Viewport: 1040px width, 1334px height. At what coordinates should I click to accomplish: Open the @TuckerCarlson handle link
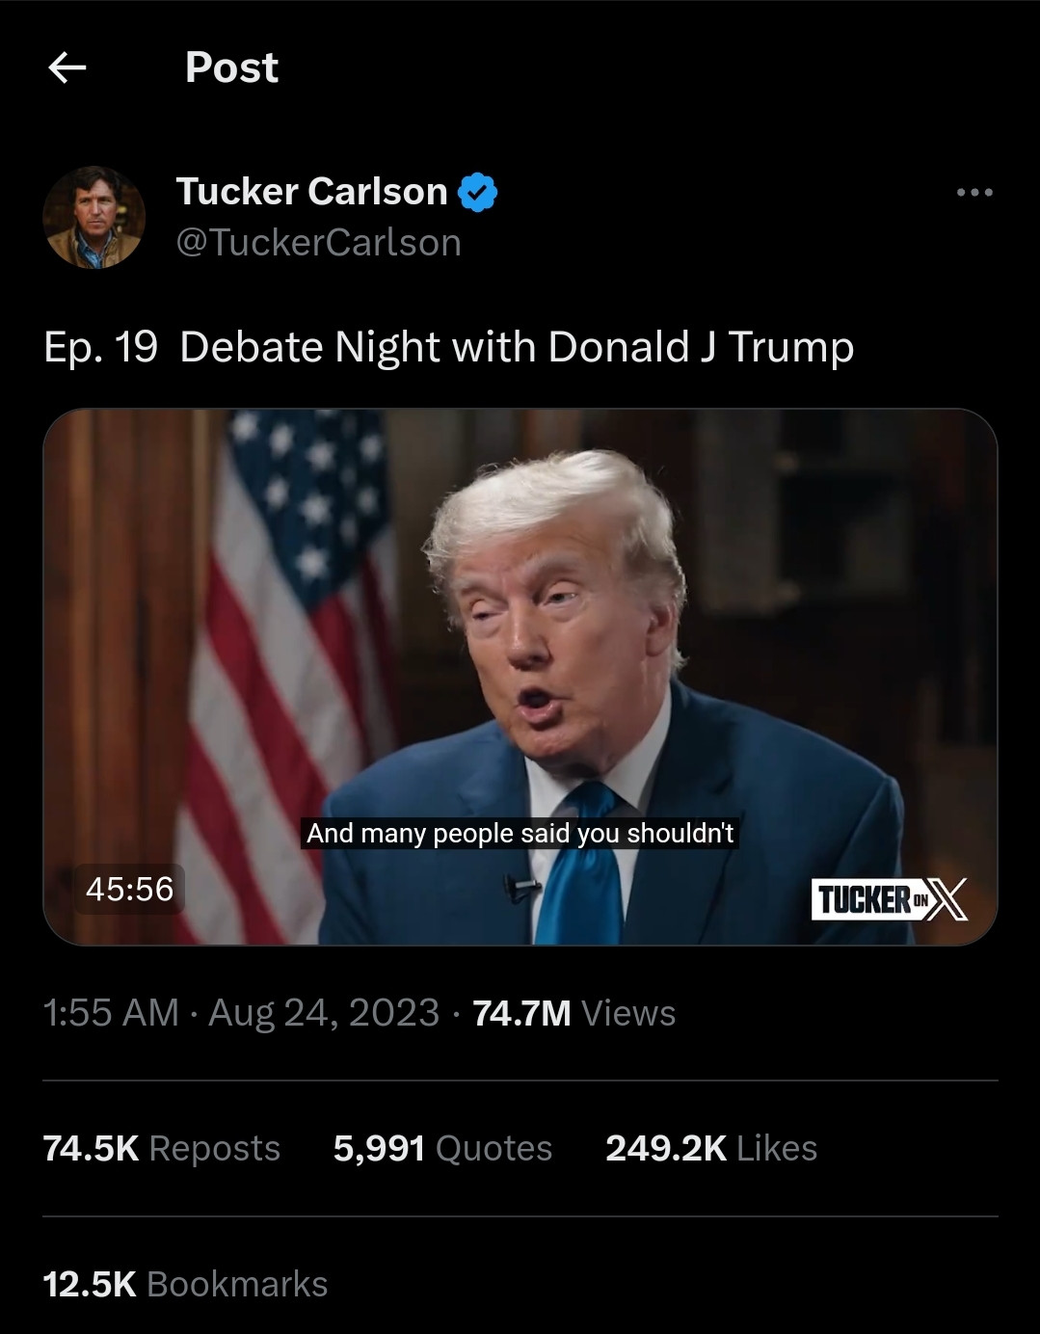pos(318,242)
